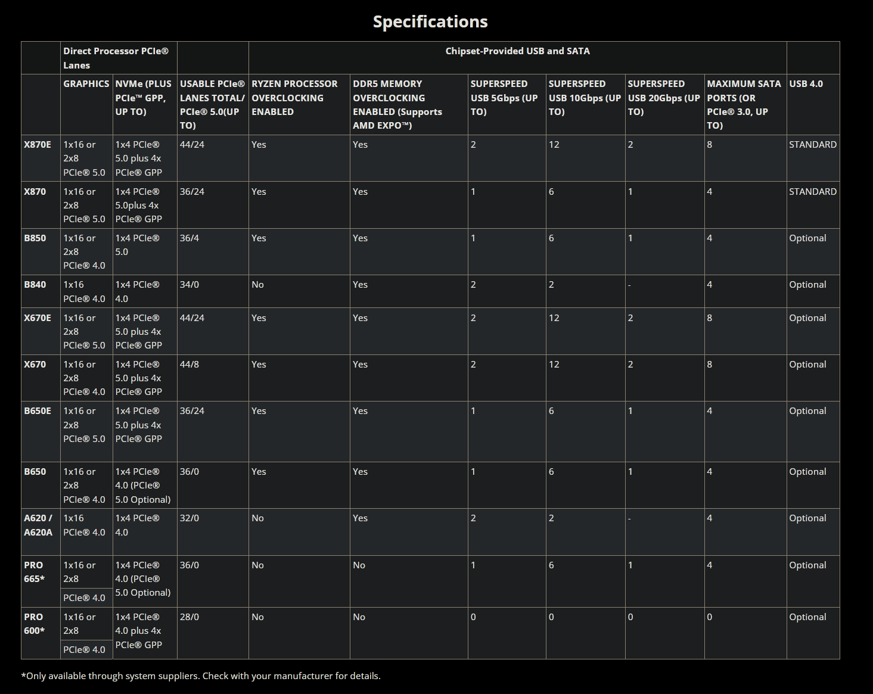Screen dimensions: 873x694
Task: Click No under Ryzen overclocking for B840
Action: point(257,285)
